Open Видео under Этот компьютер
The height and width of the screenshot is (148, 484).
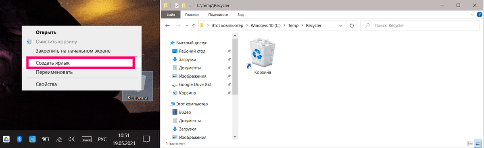coord(185,112)
